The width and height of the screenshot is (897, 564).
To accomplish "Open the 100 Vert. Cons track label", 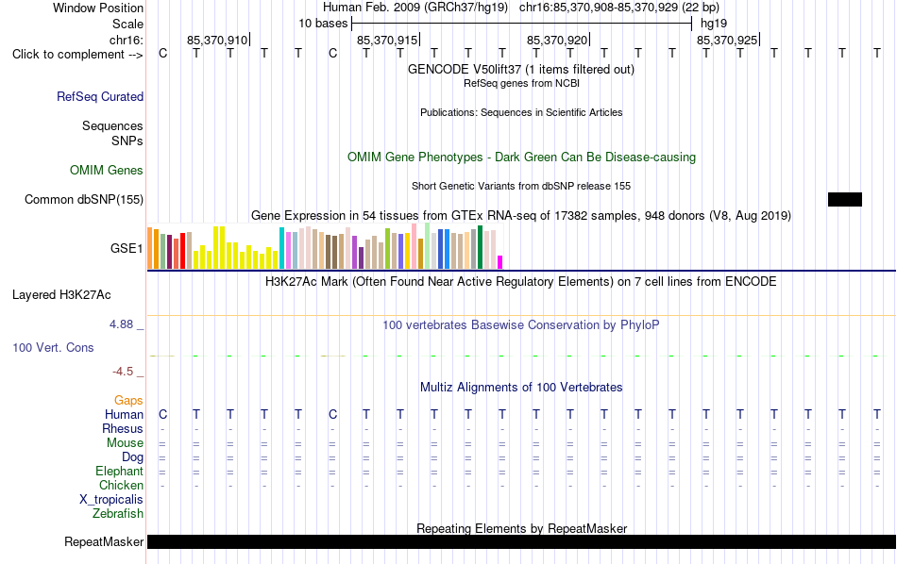I will 53,347.
